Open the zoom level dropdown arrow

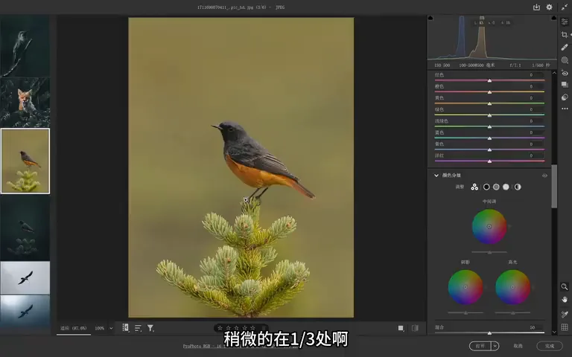(x=111, y=328)
